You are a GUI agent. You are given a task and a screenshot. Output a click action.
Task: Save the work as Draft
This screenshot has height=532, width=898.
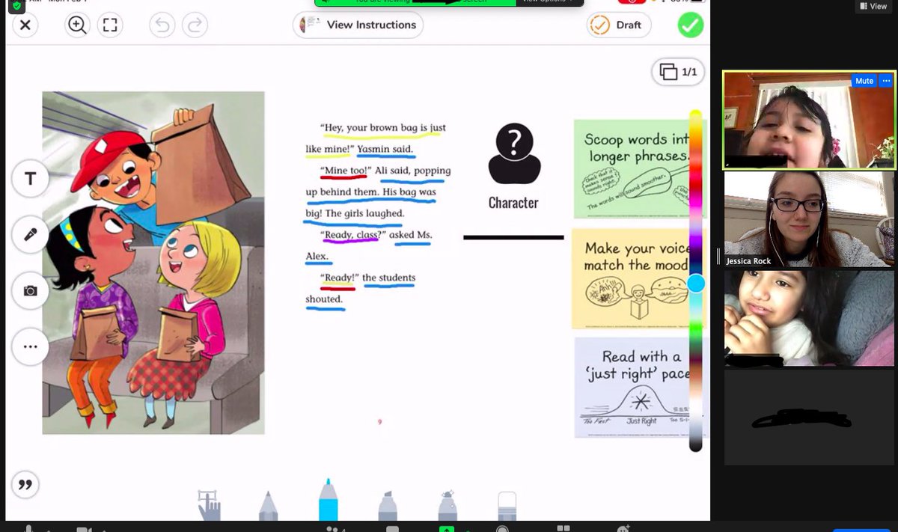(618, 25)
